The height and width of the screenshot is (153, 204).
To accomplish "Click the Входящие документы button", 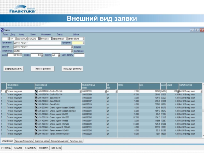I will pyautogui.click(x=13, y=69).
